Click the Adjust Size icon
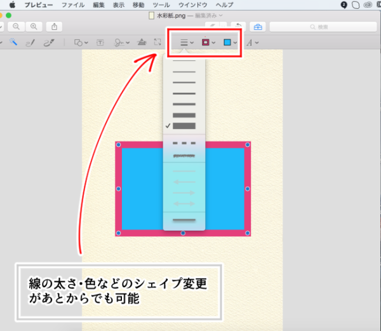The image size is (381, 331). 157,42
